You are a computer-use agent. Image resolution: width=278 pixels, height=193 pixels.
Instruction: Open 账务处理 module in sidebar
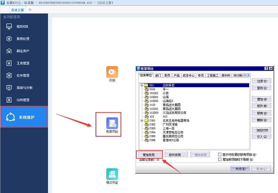[x=23, y=39]
